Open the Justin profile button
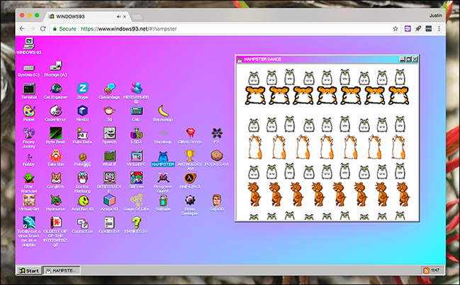The width and height of the screenshot is (460, 285). point(435,16)
